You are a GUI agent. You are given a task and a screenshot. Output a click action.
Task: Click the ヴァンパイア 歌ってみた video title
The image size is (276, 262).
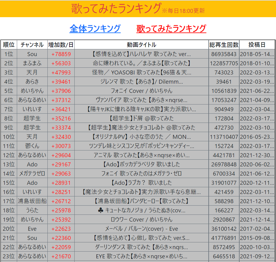pyautogui.click(x=142, y=100)
